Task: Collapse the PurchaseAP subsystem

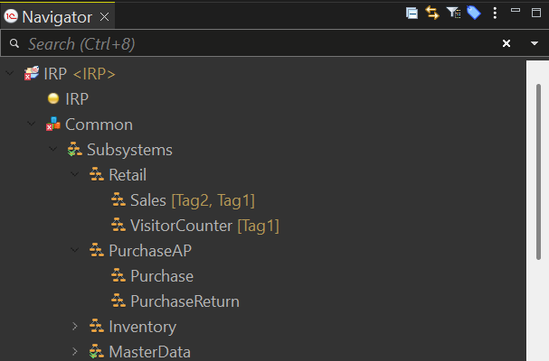Action: [74, 250]
